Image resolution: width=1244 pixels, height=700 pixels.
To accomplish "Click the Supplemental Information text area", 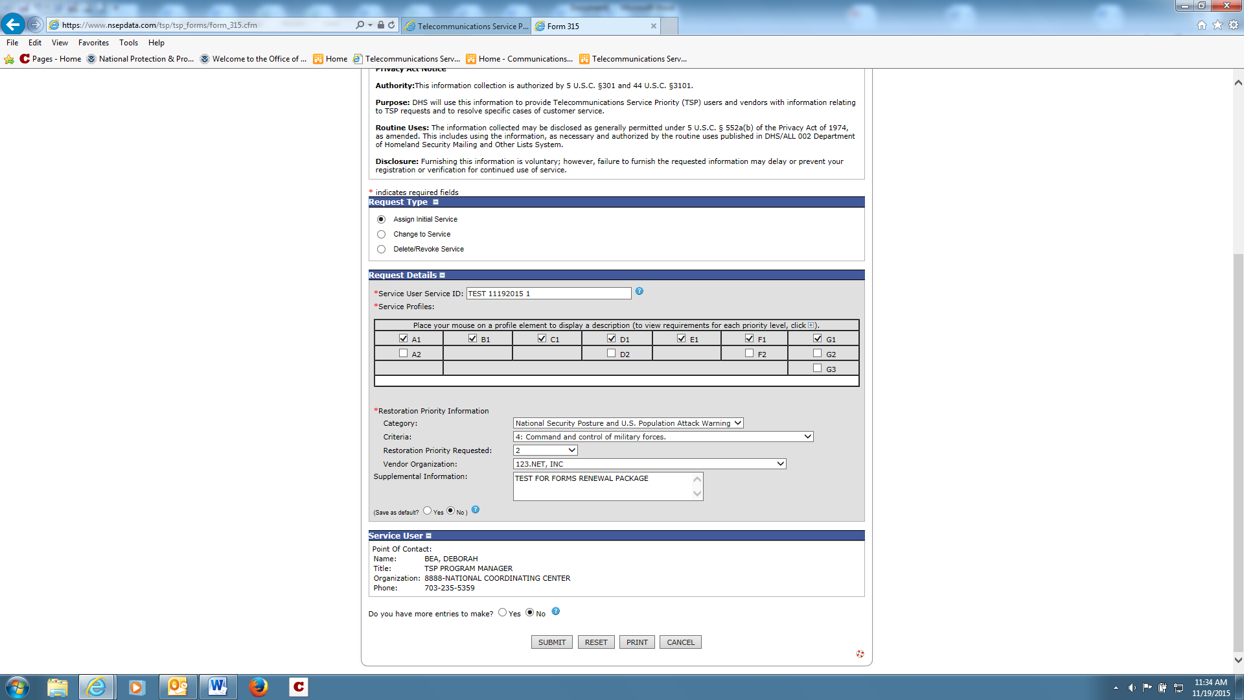I will coord(603,486).
